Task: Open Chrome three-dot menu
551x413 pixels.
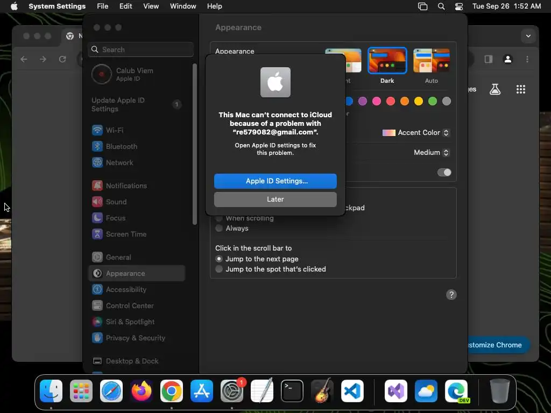Action: pyautogui.click(x=527, y=59)
